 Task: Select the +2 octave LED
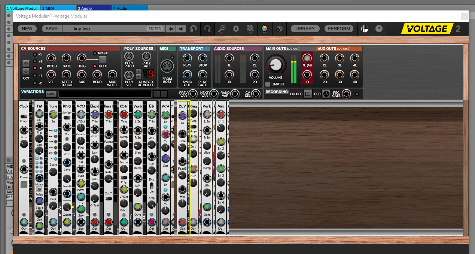[x=35, y=54]
